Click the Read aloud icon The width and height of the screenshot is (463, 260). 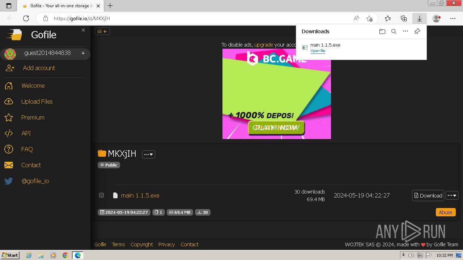[356, 18]
